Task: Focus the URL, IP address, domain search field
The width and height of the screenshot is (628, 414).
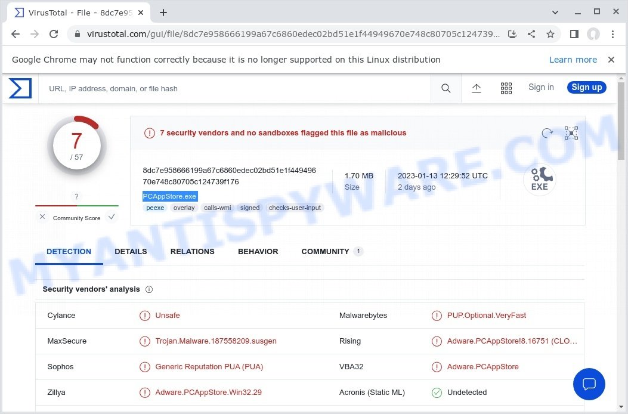Action: click(234, 88)
